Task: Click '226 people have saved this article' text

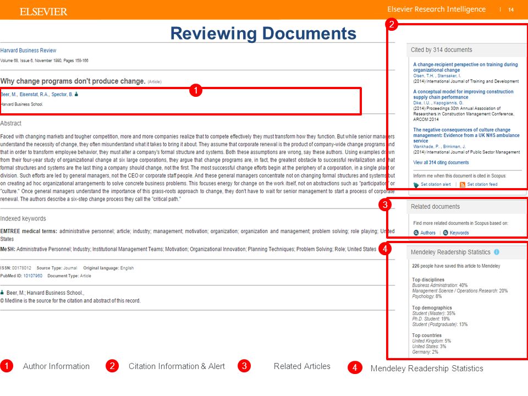Action: pos(456,266)
